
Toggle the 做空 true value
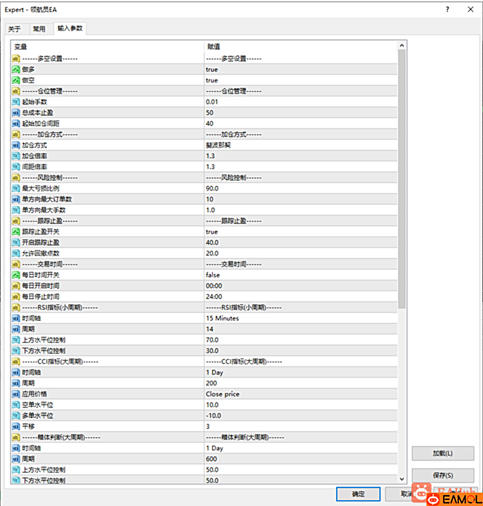(212, 80)
